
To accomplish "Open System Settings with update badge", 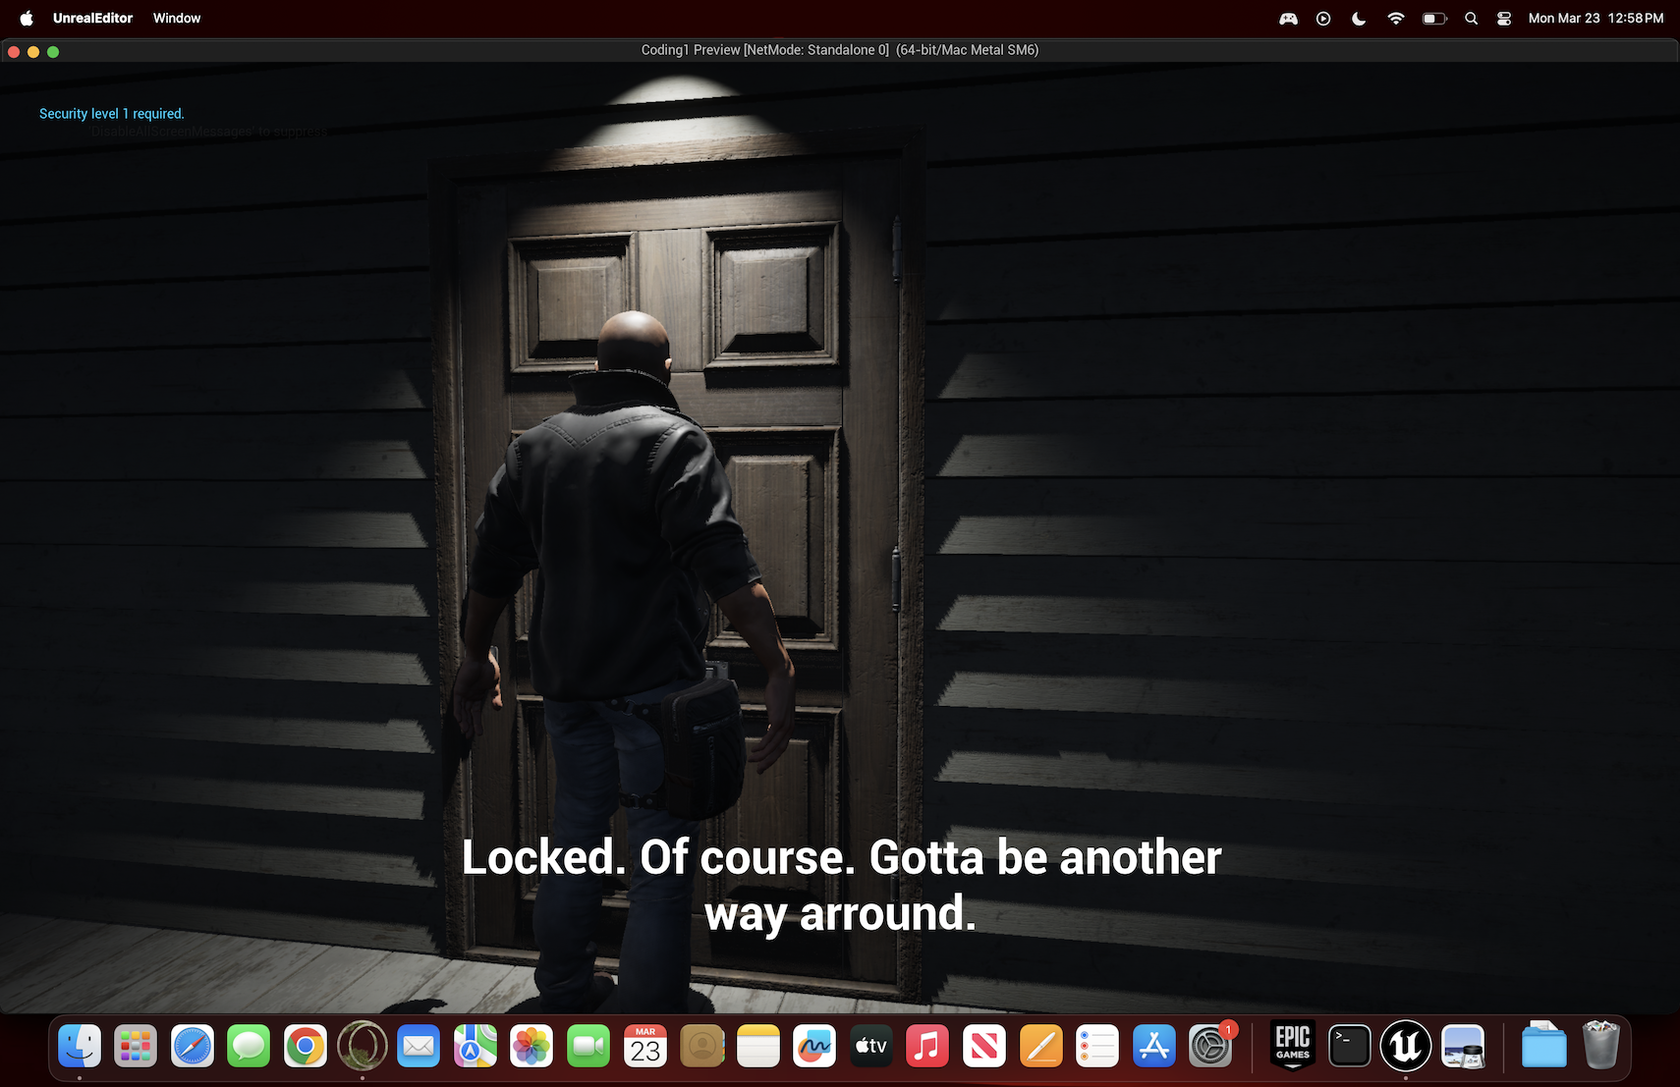I will (1210, 1047).
